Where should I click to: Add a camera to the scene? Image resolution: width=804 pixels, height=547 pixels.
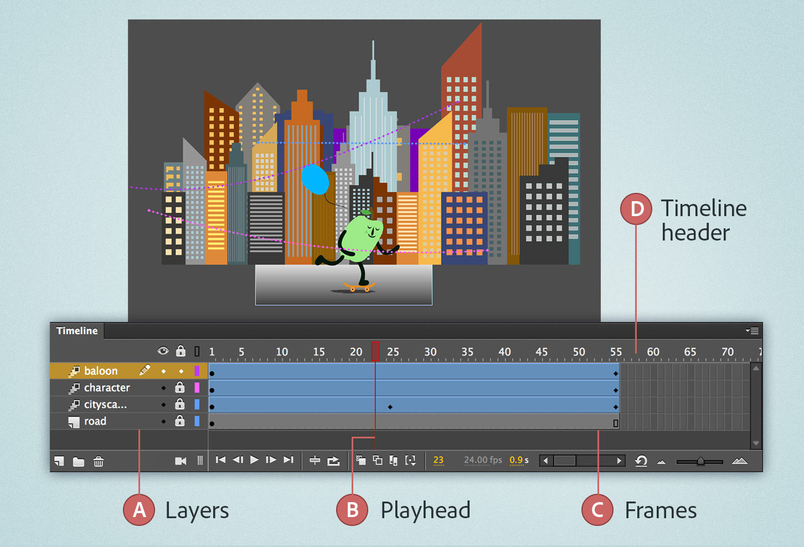(181, 461)
